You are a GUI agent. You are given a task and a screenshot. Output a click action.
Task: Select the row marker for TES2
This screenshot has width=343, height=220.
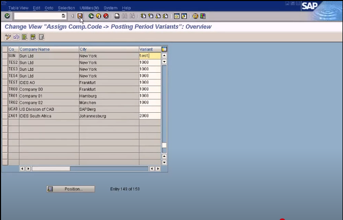5,63
